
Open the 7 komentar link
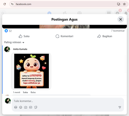pyautogui.click(x=118, y=31)
